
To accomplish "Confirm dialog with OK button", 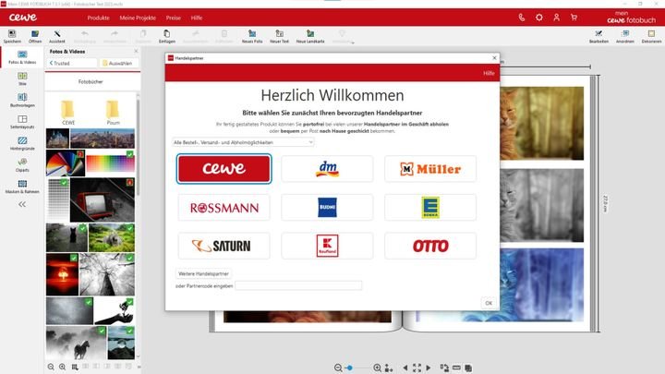I will [489, 303].
